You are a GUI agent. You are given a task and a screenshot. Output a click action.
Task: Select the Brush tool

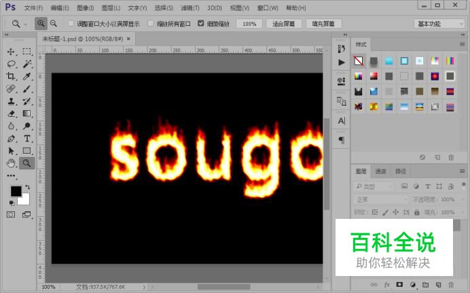26,89
